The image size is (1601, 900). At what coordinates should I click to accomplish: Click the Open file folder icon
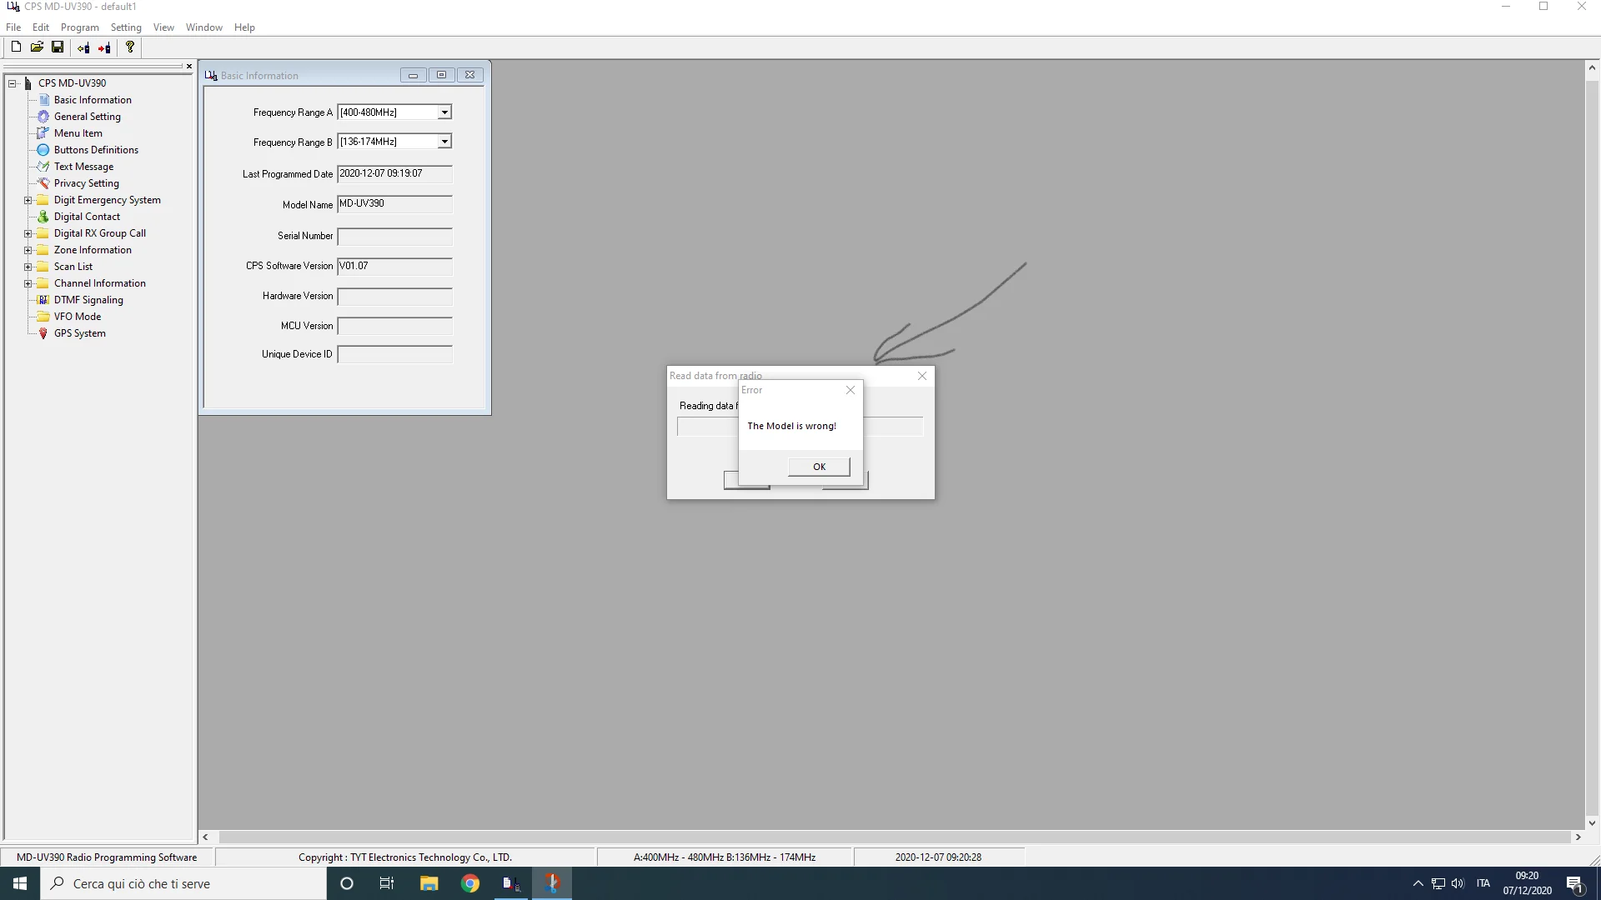[37, 47]
